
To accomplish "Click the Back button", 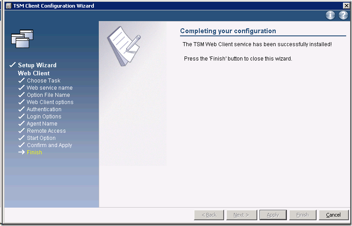I will 209,215.
